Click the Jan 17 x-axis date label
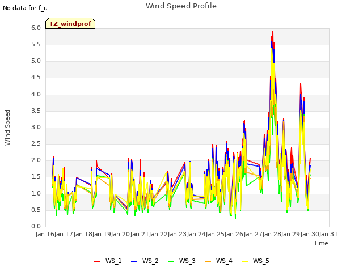Screen dimensions: 363x272 click(64, 234)
